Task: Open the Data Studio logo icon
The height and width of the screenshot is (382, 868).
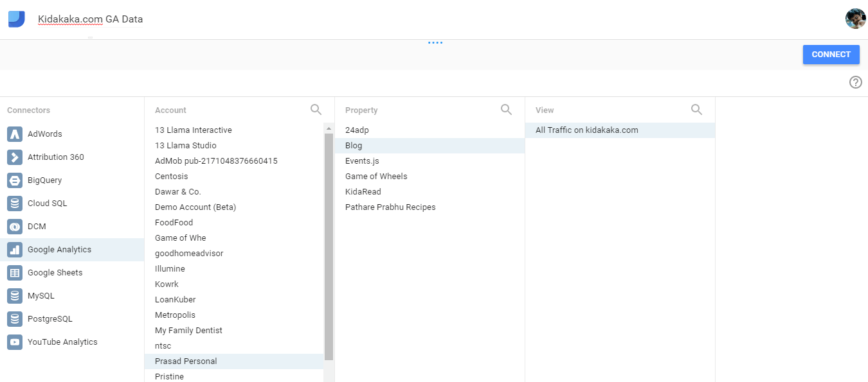Action: (17, 19)
